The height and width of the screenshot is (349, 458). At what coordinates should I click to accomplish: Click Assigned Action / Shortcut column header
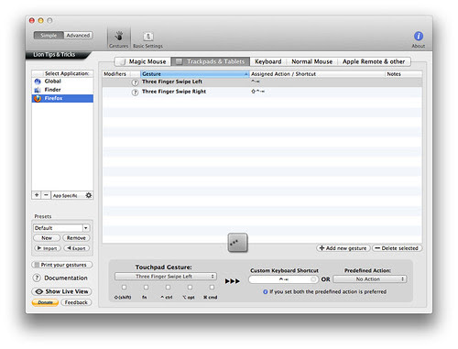pos(317,74)
